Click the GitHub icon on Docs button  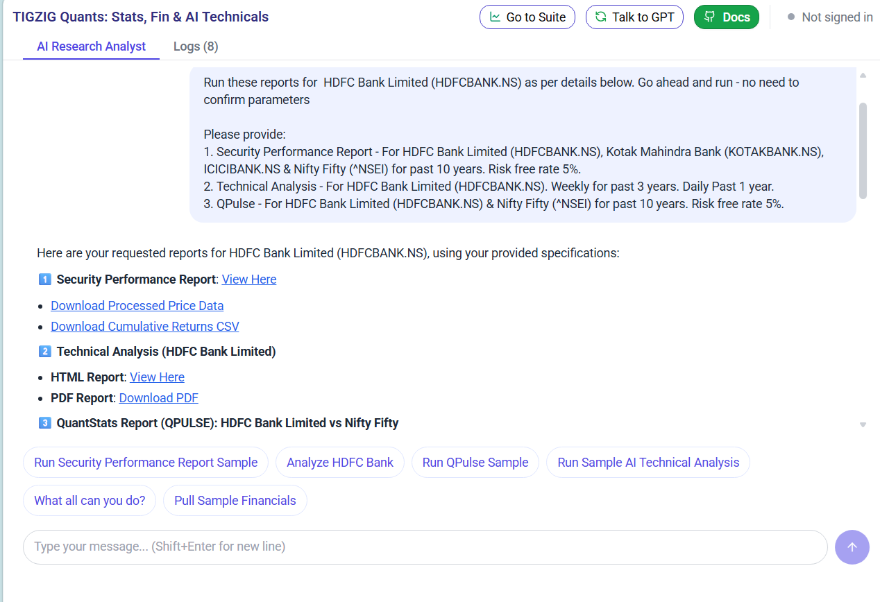tap(709, 17)
